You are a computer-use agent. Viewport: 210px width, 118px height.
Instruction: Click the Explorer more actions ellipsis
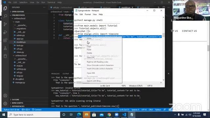click(44, 7)
